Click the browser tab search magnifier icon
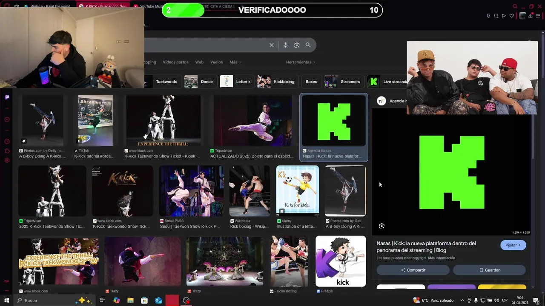This screenshot has width=545, height=306. [515, 6]
